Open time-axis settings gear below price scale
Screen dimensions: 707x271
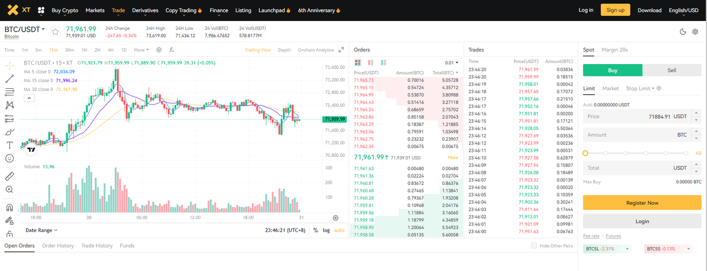tap(335, 218)
